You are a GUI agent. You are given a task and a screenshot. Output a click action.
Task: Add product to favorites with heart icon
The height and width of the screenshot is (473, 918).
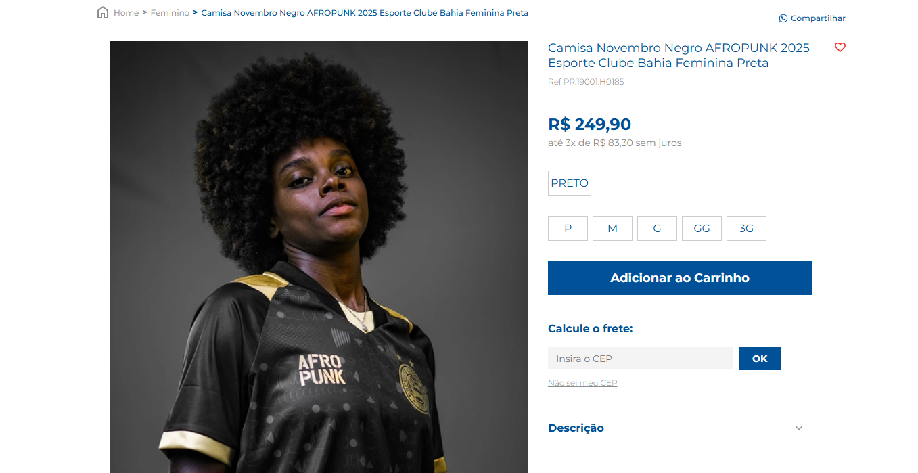[x=840, y=47]
